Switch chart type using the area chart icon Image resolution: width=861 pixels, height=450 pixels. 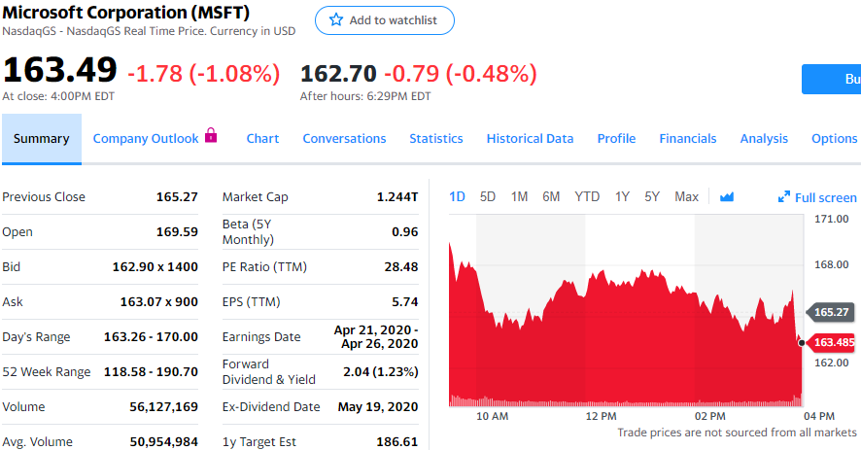[726, 197]
